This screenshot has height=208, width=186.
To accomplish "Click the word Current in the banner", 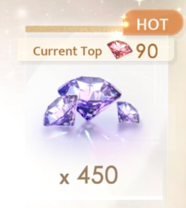I will (55, 51).
